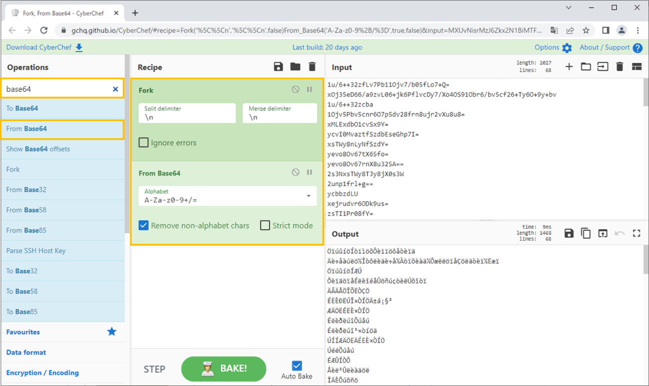Viewport: 649px width, 386px height.
Task: Clear the recipe with the trash icon
Action: [312, 67]
